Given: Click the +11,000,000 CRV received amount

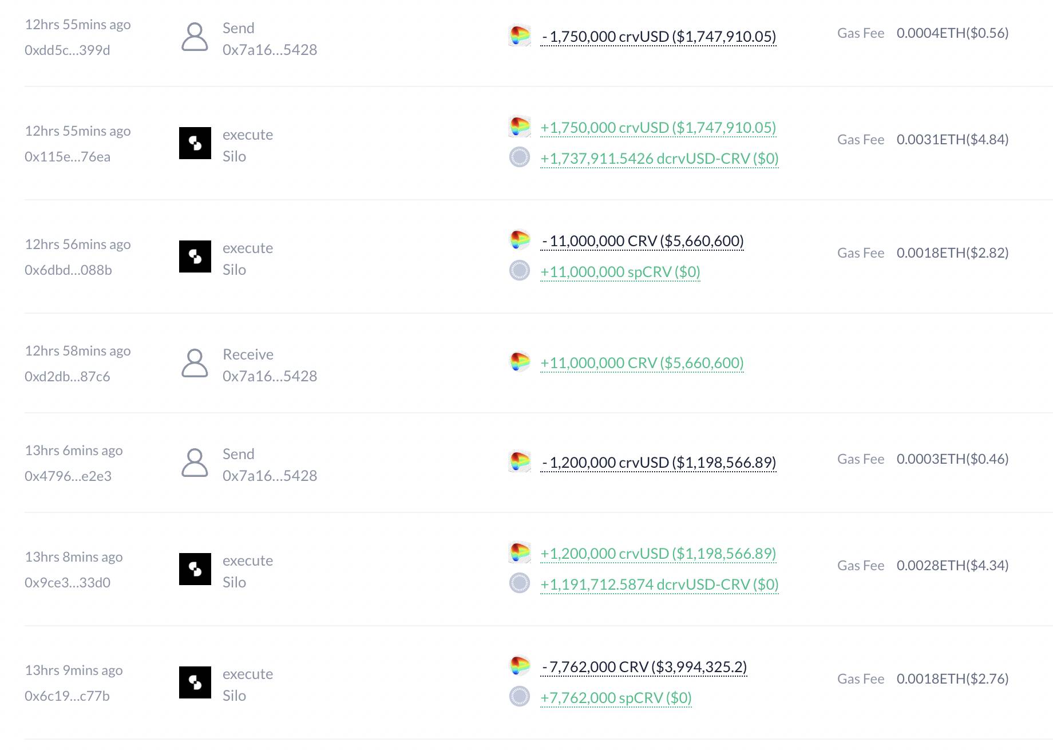Looking at the screenshot, I should pos(642,363).
